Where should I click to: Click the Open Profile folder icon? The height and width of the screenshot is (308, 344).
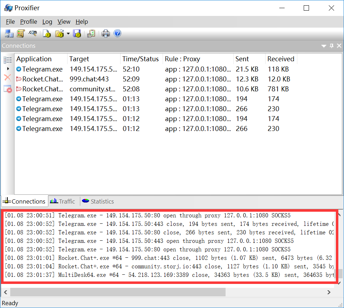click(59, 34)
